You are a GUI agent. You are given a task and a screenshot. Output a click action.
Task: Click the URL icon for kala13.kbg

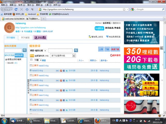point(57,100)
